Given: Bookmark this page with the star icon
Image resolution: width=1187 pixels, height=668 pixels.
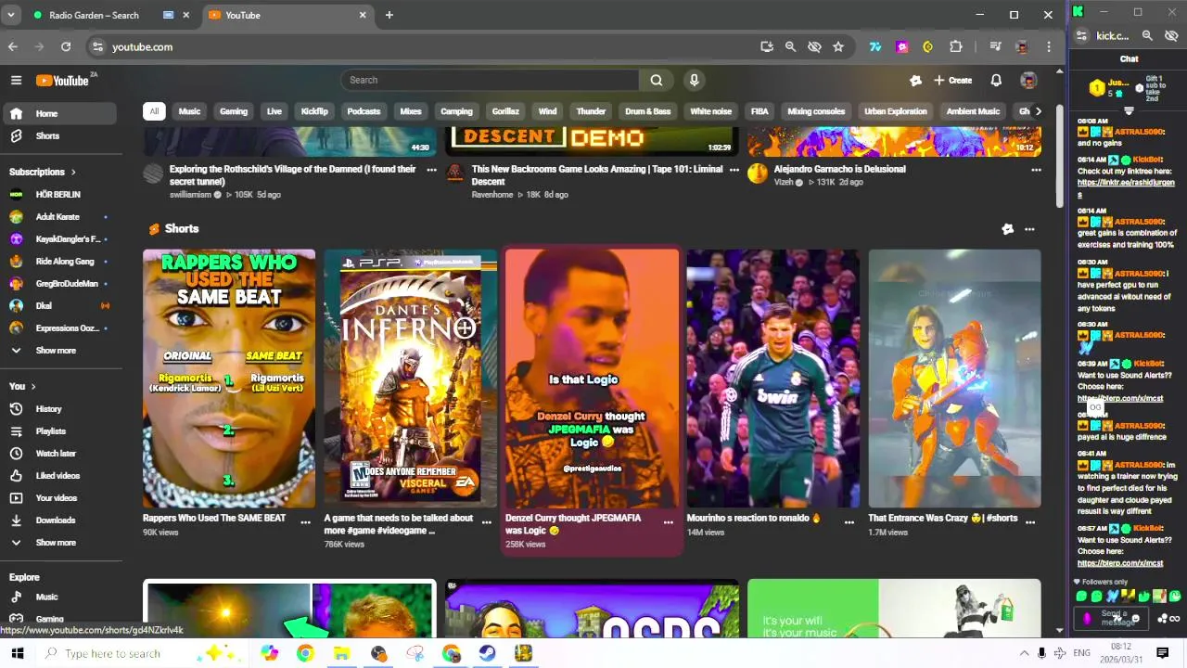Looking at the screenshot, I should point(838,46).
